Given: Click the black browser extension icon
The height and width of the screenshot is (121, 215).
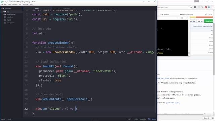Looking at the screenshot, I should coord(195,7).
